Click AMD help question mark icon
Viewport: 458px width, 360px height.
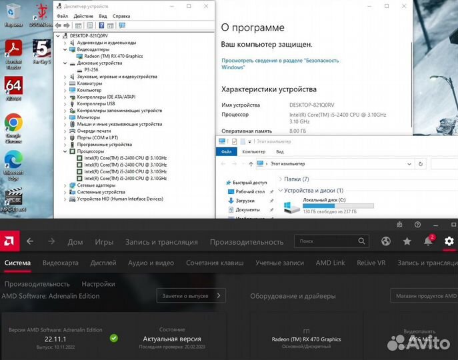tap(418, 225)
